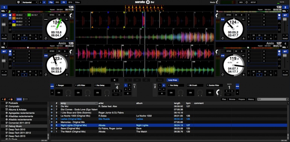
Task: Switch to 2-deck view
Action: point(40,2)
